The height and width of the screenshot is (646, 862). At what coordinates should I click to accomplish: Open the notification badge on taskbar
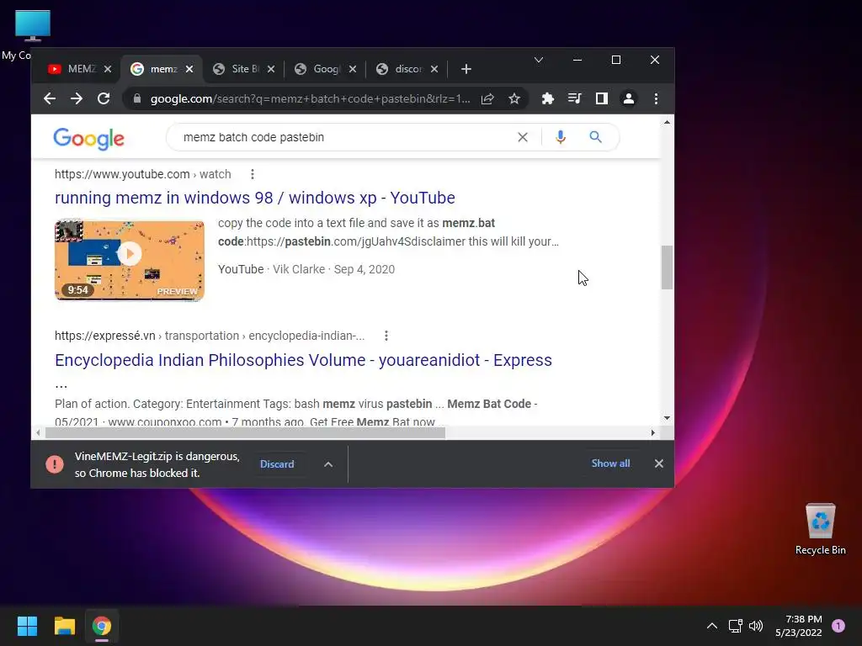pyautogui.click(x=838, y=626)
